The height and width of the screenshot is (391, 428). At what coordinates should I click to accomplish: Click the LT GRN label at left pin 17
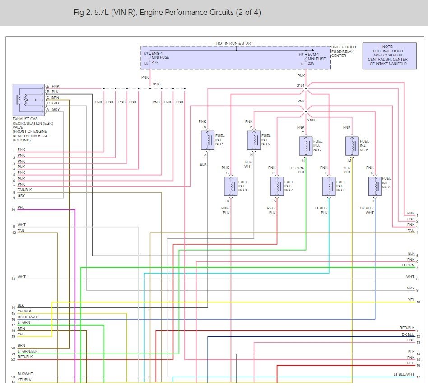24,323
